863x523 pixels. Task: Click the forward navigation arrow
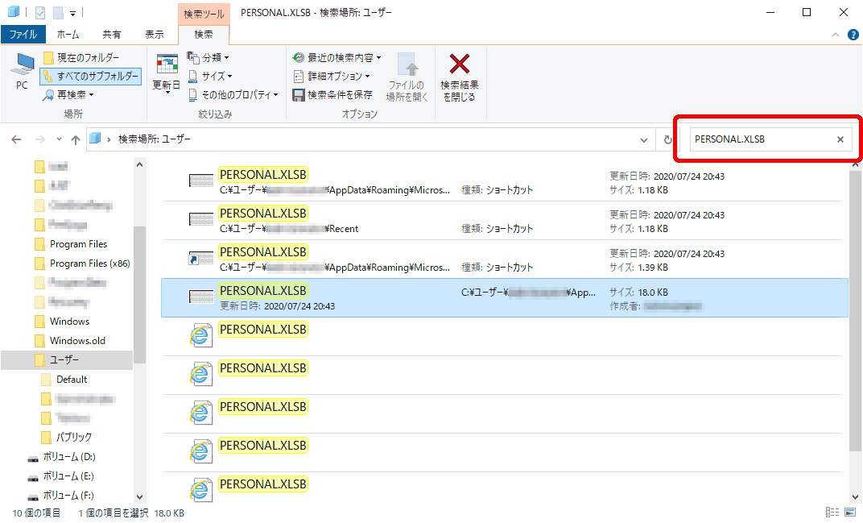(39, 139)
